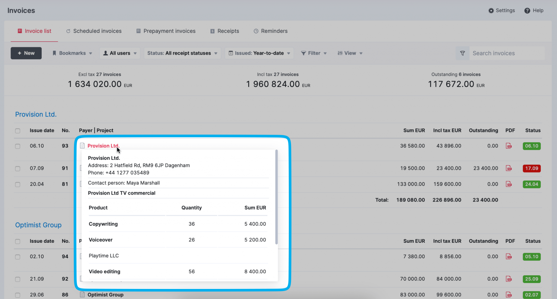The image size is (557, 299).
Task: Click the filter icon beside search field
Action: click(x=462, y=53)
